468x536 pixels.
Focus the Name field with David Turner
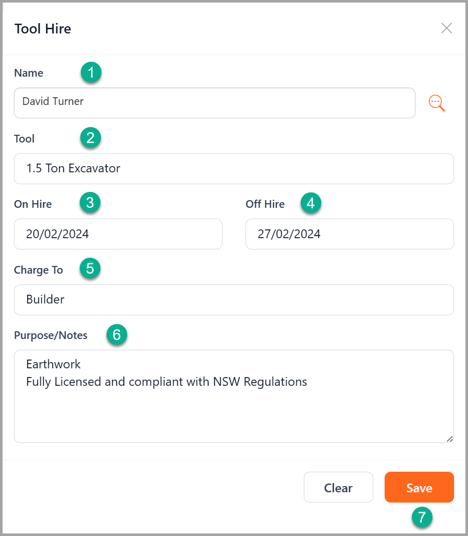(x=214, y=102)
